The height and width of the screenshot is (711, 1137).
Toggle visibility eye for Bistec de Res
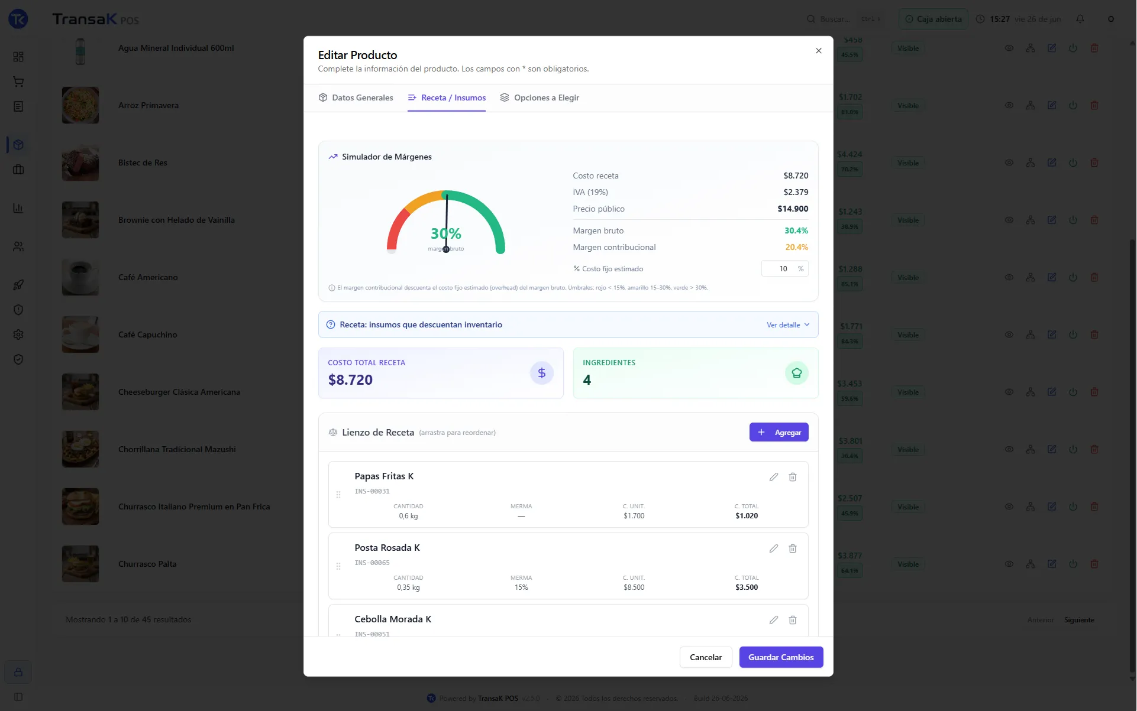click(x=1009, y=163)
